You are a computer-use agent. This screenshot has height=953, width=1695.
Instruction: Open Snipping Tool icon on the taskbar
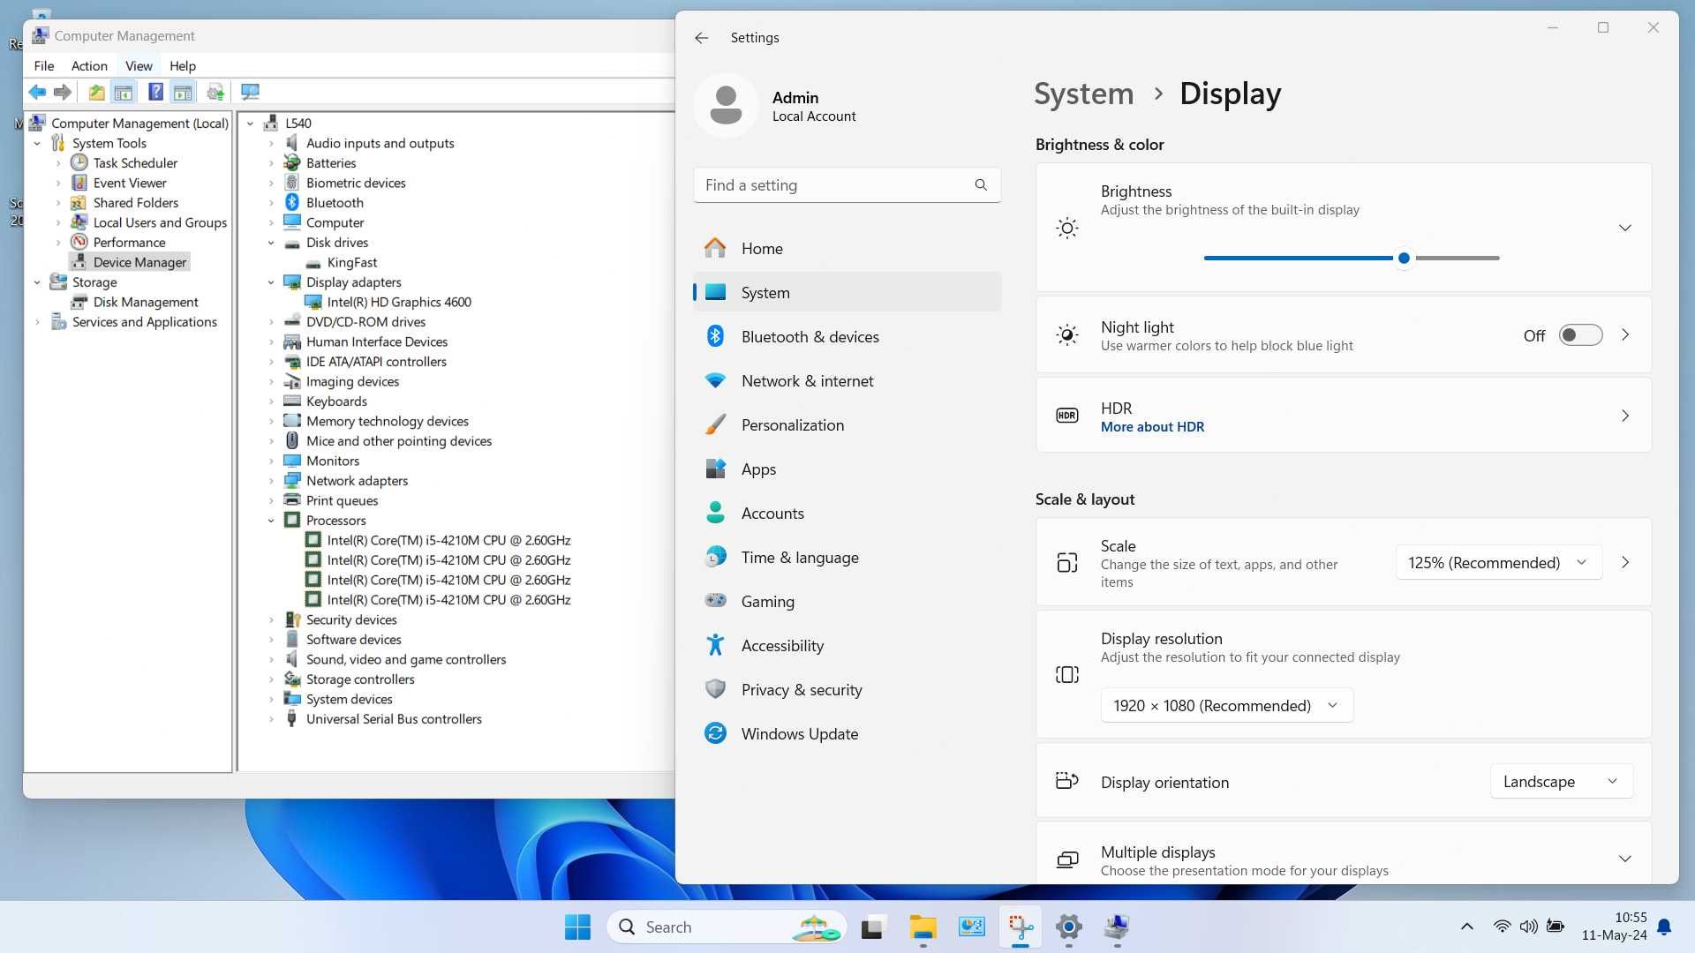click(1021, 927)
